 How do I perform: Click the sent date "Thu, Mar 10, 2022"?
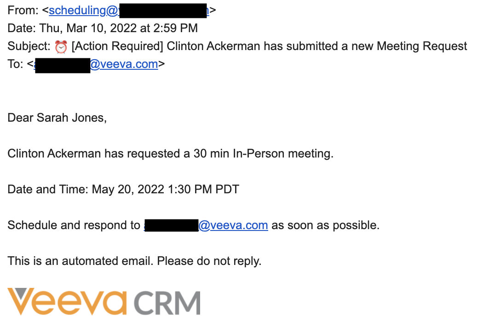tap(88, 28)
